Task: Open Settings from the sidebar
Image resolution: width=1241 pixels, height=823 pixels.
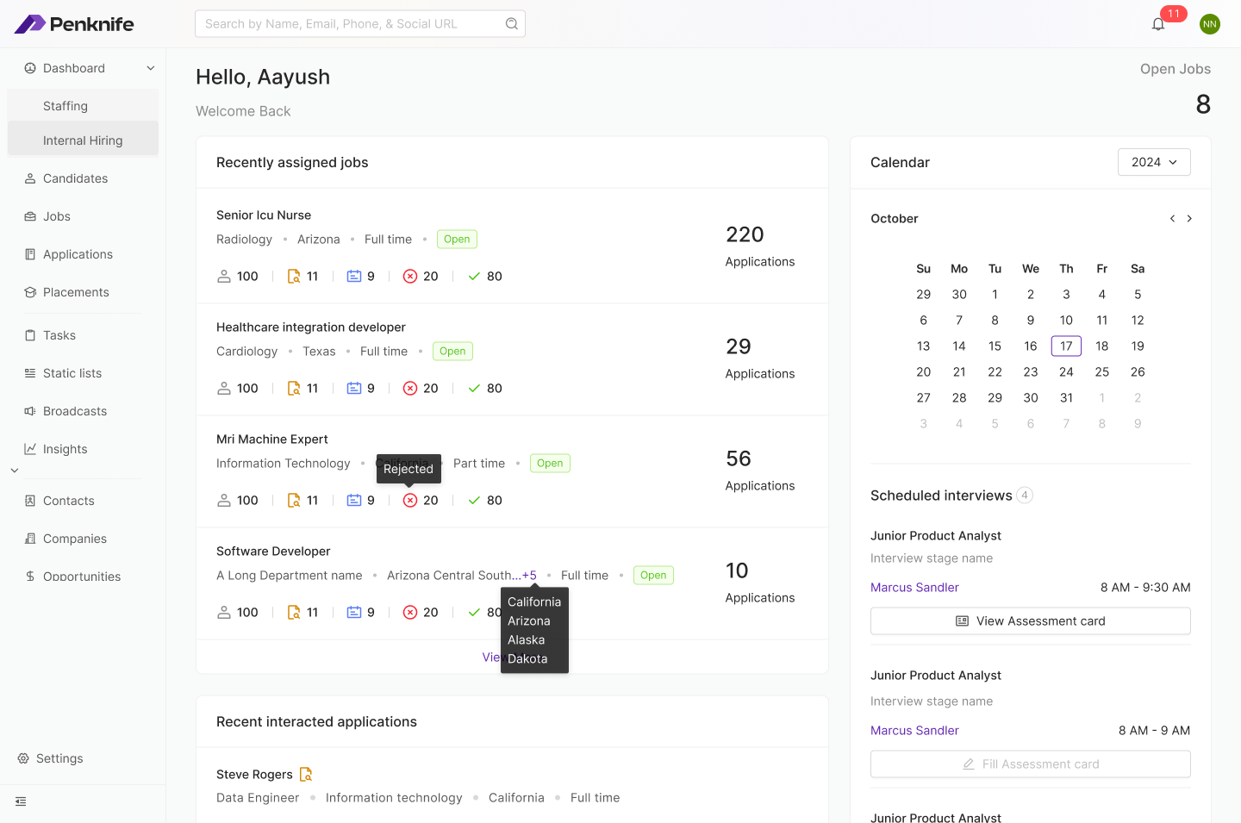Action: pos(51,758)
